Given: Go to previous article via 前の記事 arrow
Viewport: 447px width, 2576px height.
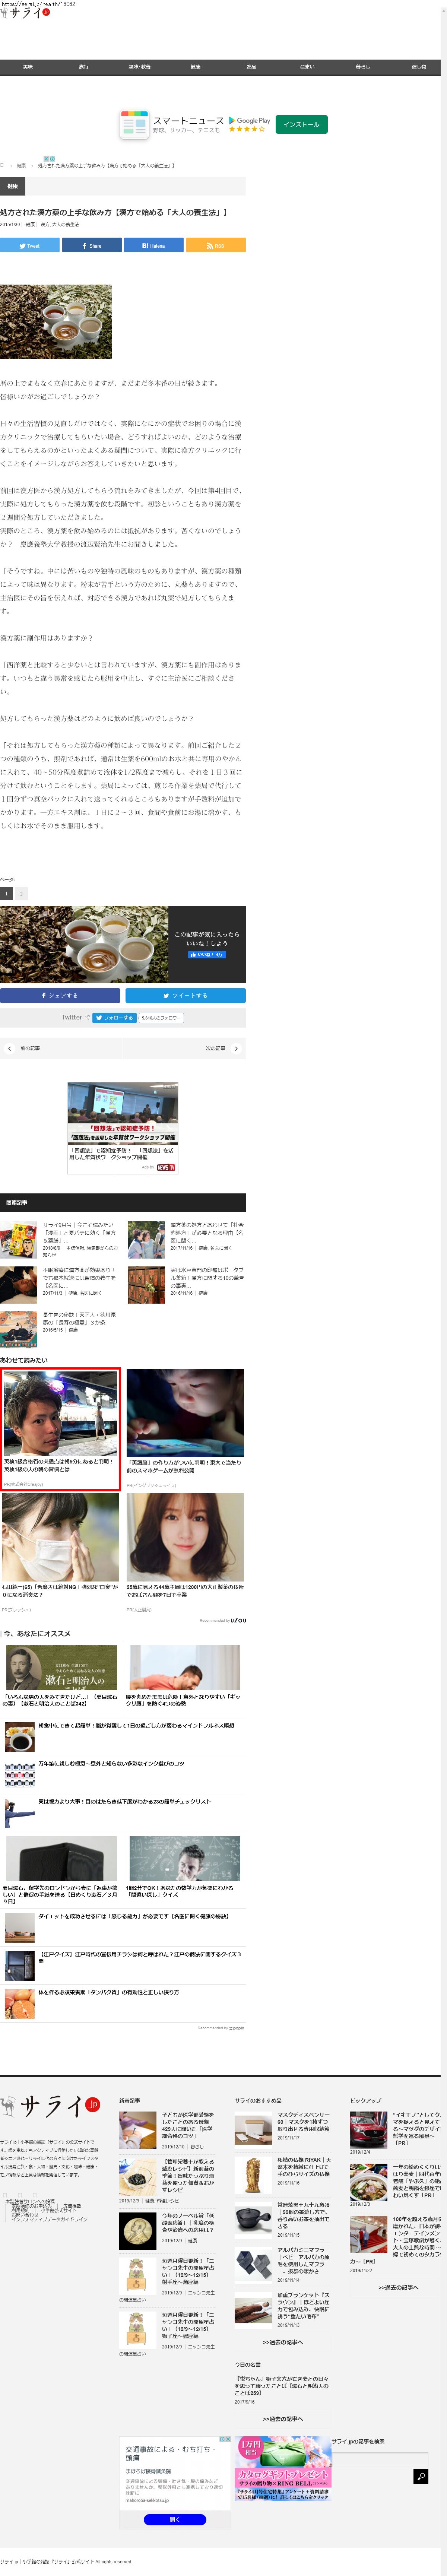Looking at the screenshot, I should (9, 1048).
